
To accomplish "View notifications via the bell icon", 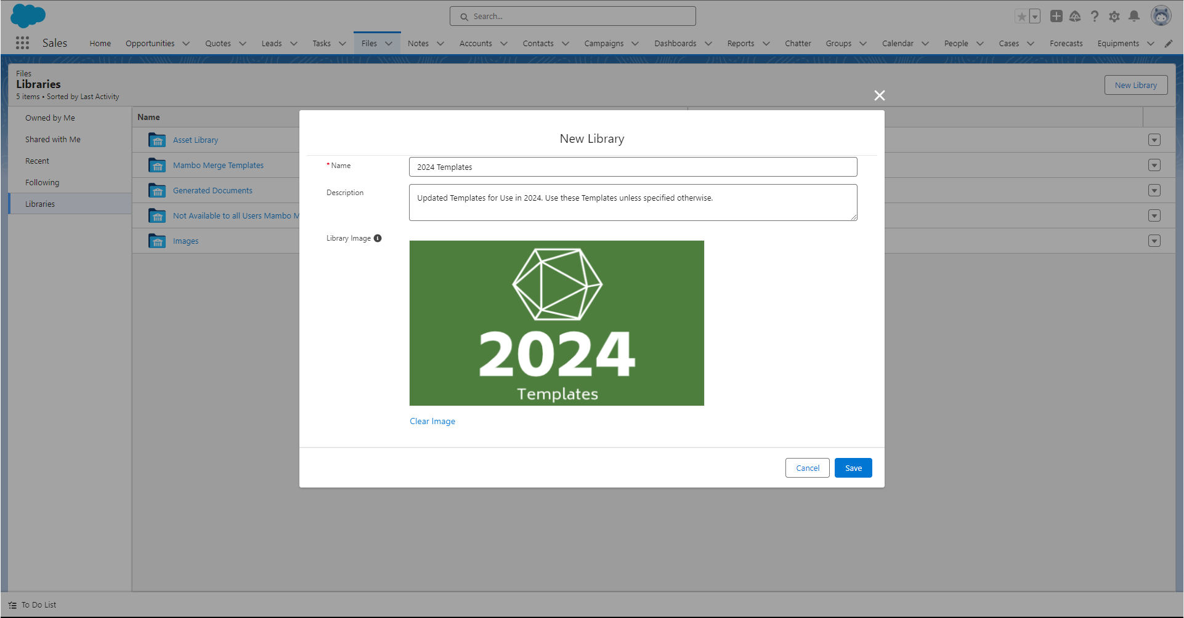I will (x=1134, y=17).
